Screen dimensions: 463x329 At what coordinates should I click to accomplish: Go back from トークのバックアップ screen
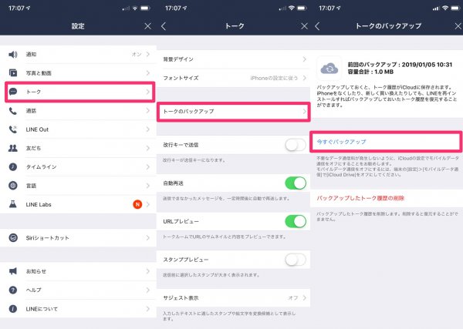coord(317,26)
